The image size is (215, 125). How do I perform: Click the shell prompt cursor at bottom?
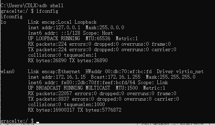38,122
